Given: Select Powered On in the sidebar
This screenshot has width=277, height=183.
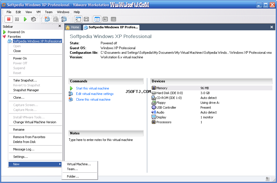Looking at the screenshot, I should pyautogui.click(x=16, y=32).
